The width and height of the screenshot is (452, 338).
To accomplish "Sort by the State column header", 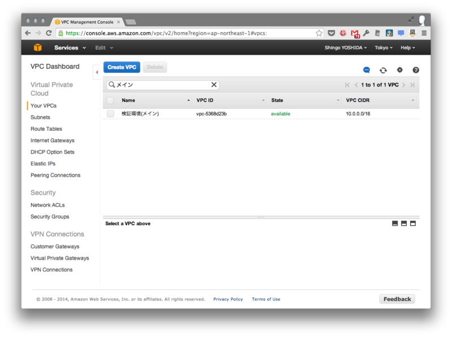I will [305, 100].
